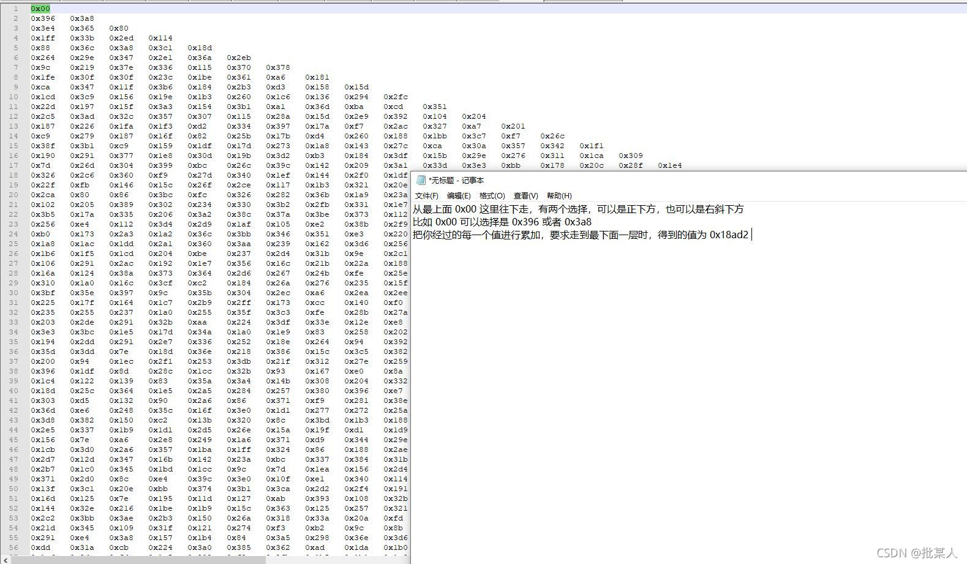Click value 0x1ff on line 4

tap(43, 38)
